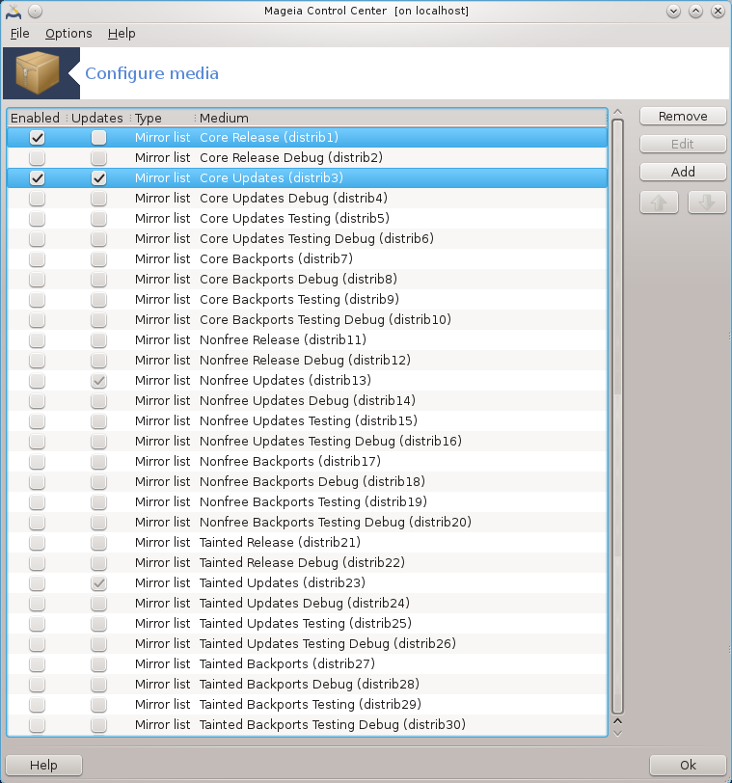Click scrollbar down arrow at list bottom
Image resolution: width=732 pixels, height=783 pixels.
click(x=617, y=733)
